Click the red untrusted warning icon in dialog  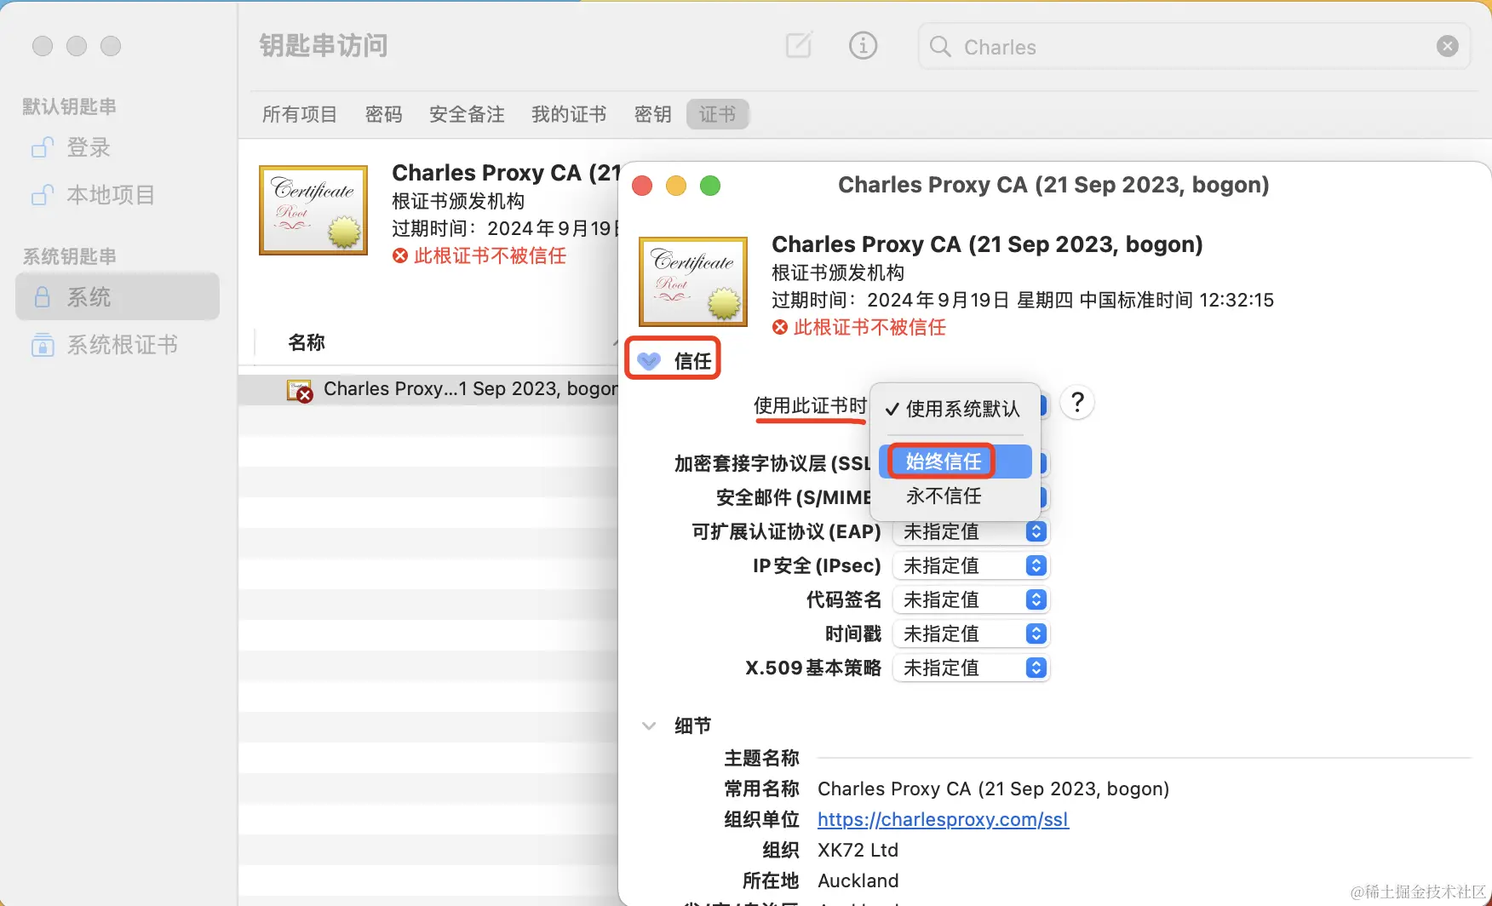[x=779, y=327]
